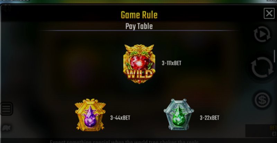Image resolution: width=277 pixels, height=143 pixels.
Task: Click the 3-22xBET payout text
Action: (209, 118)
